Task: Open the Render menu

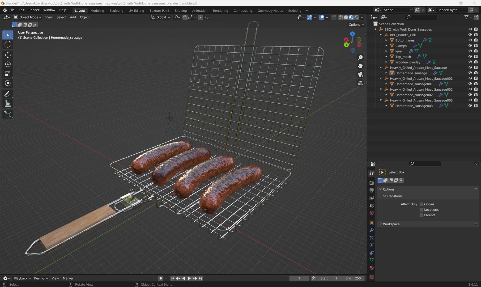Action: pyautogui.click(x=34, y=10)
